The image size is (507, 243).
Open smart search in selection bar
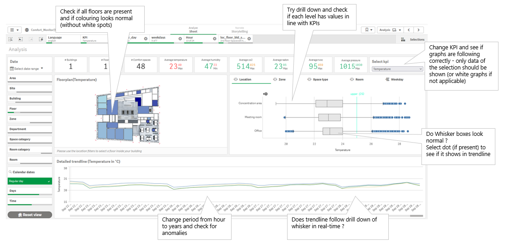click(x=11, y=39)
